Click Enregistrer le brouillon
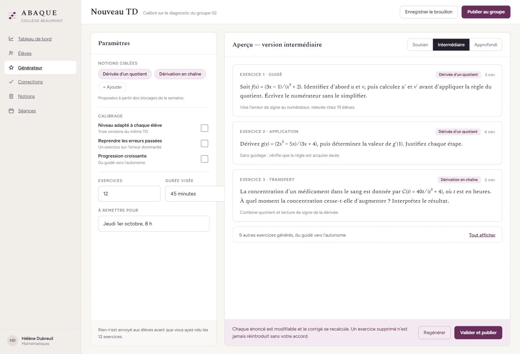 pyautogui.click(x=429, y=12)
